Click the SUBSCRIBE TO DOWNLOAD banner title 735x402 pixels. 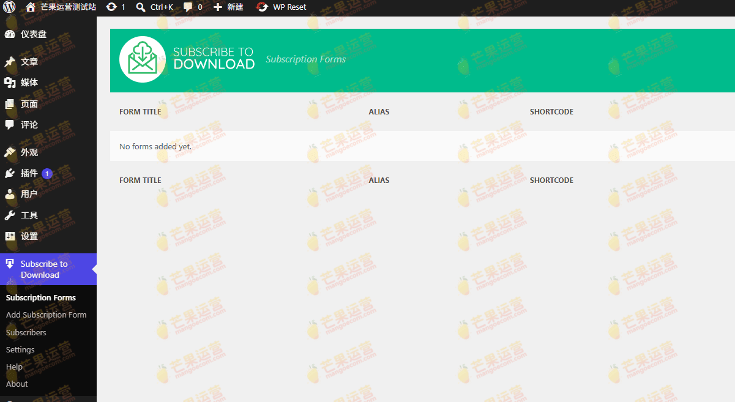[214, 58]
